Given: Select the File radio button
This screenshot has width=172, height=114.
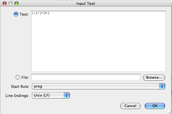Looking at the screenshot, I should 18,77.
